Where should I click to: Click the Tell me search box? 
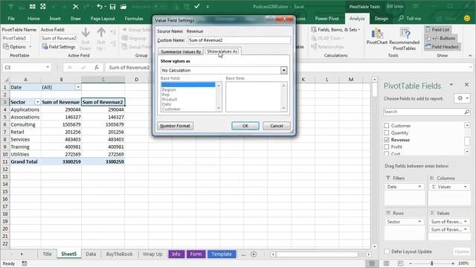click(410, 19)
